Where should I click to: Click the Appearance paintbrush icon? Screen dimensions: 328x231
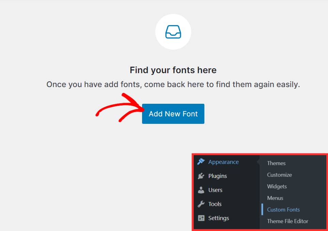201,162
